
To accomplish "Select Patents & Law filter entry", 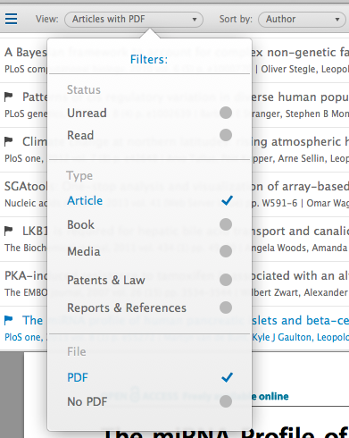I will [x=149, y=280].
